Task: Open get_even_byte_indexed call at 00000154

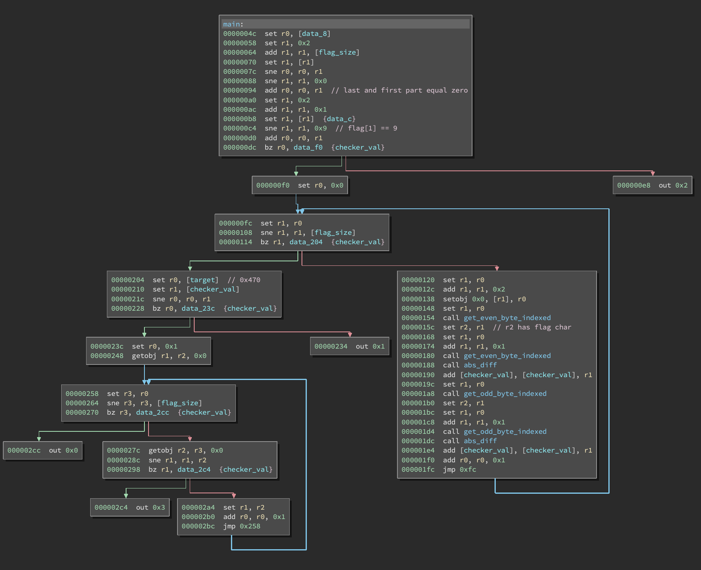Action: pyautogui.click(x=507, y=318)
